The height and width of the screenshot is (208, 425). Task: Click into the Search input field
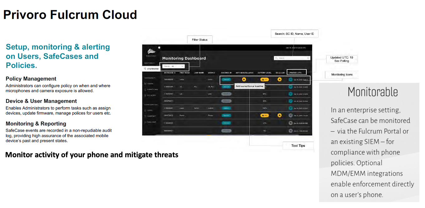pyautogui.click(x=291, y=58)
